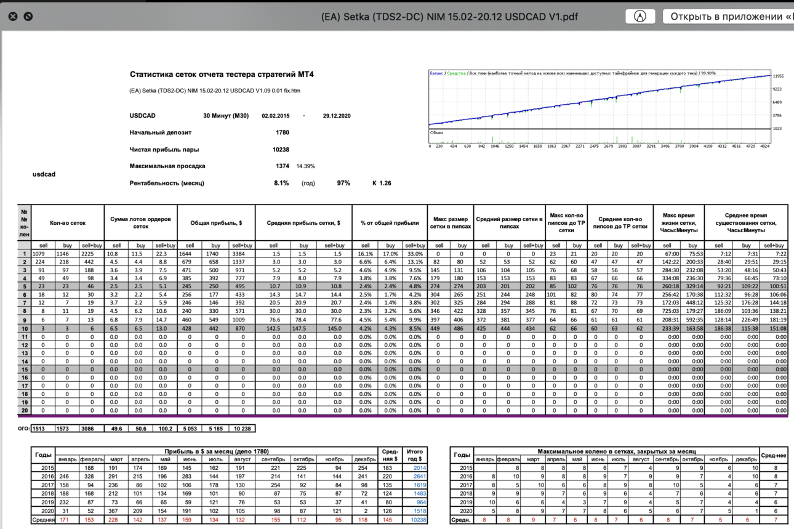Click the 'Открыть в приложении' button
The image size is (794, 529).
pos(728,17)
